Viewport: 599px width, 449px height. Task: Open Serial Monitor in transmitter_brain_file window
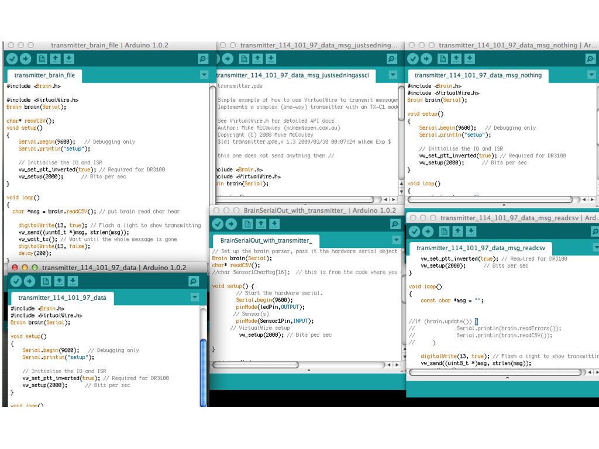[202, 58]
